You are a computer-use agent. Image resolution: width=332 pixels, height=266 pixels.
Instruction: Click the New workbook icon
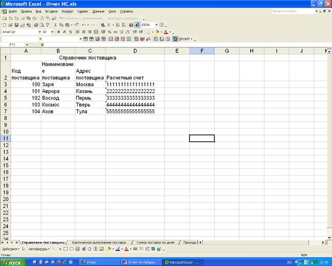(4, 25)
